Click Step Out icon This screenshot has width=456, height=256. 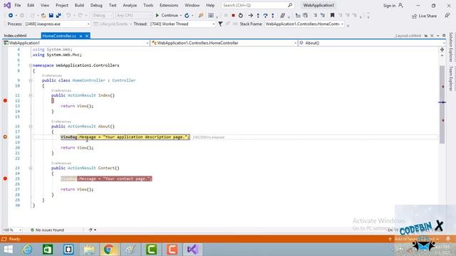coord(272,16)
